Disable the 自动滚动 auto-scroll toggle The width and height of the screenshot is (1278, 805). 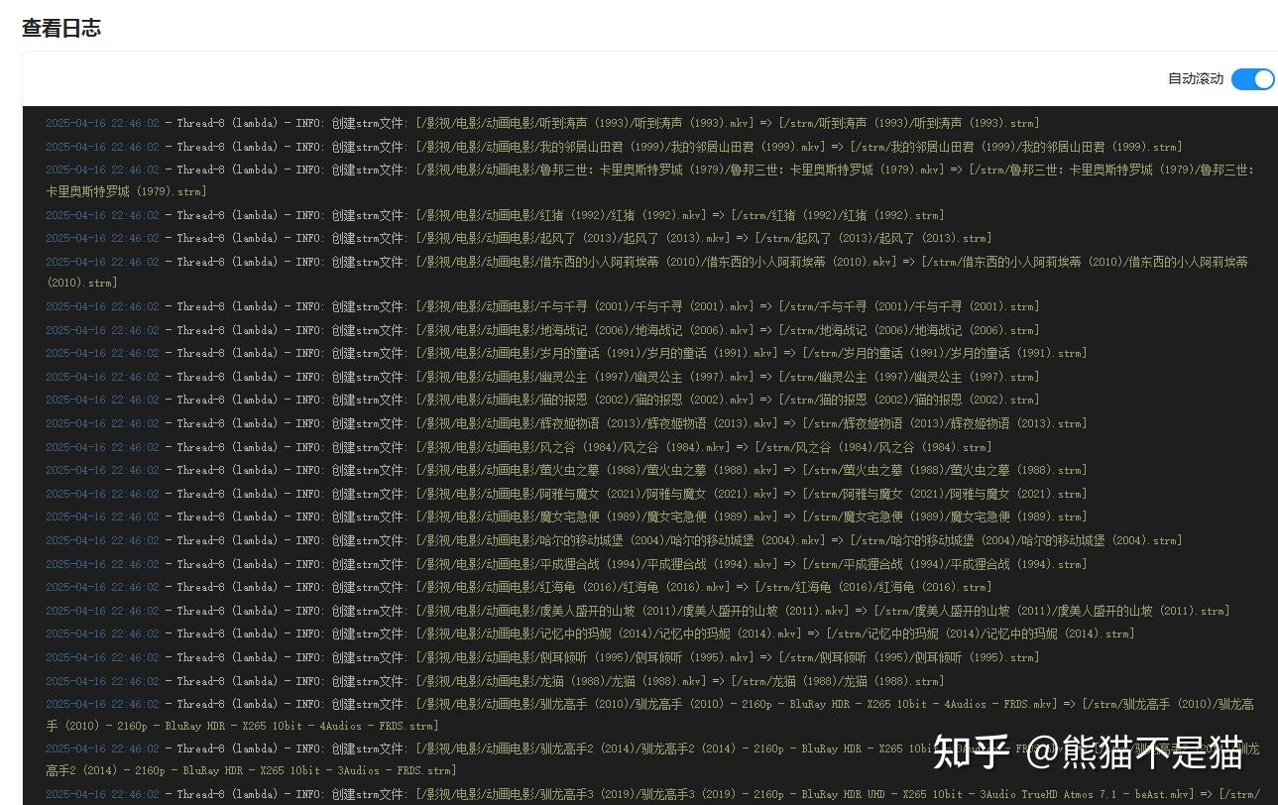tap(1252, 79)
